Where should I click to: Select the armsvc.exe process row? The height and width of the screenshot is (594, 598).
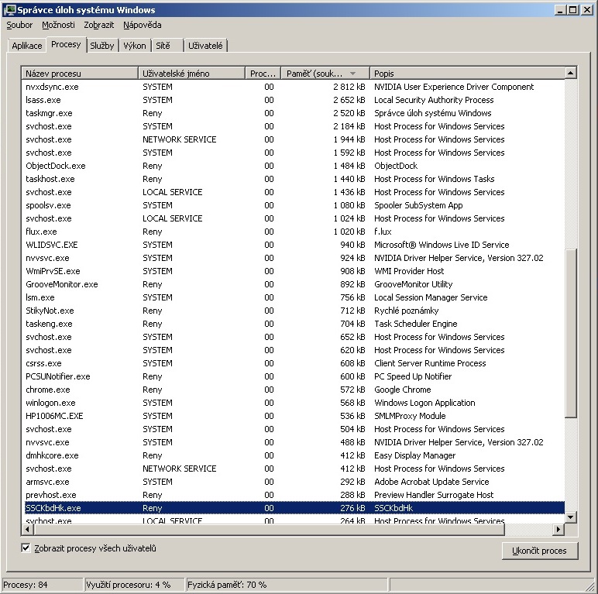(x=293, y=482)
